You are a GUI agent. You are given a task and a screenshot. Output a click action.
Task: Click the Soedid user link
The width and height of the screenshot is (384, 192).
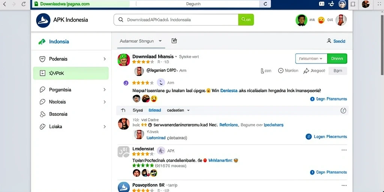click(x=336, y=41)
